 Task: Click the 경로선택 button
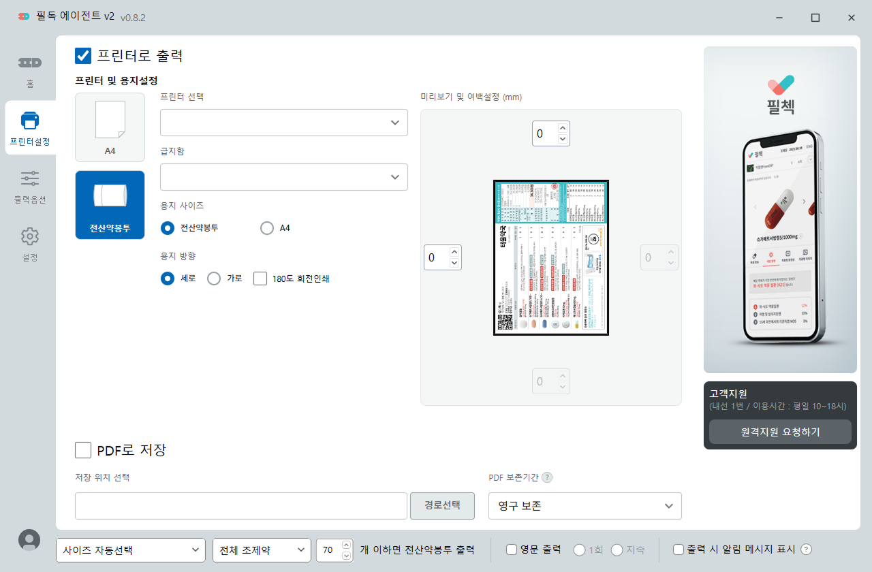(x=442, y=505)
